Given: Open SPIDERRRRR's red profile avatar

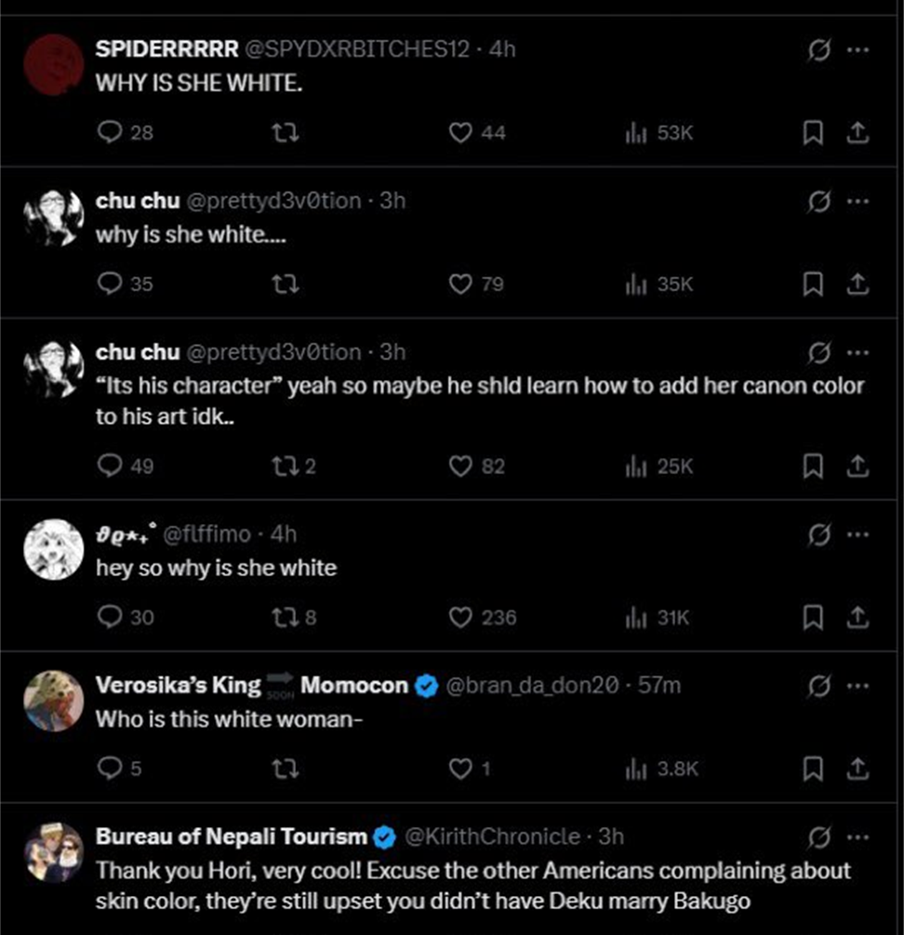Looking at the screenshot, I should tap(53, 65).
